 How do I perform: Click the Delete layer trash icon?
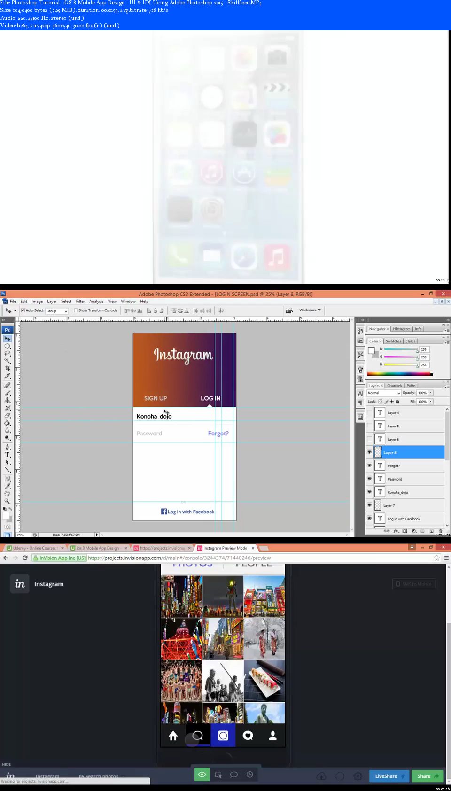(x=440, y=531)
